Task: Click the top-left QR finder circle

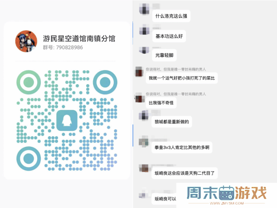Action: pyautogui.click(x=29, y=82)
